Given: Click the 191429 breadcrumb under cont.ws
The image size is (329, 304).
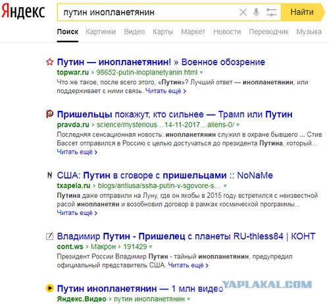Looking at the screenshot, I should [135, 247].
